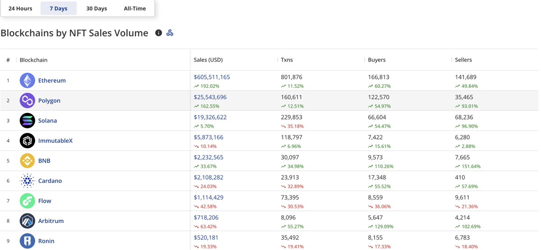This screenshot has width=541, height=250.
Task: Click Flow sales $1,114,429
Action: (208, 197)
